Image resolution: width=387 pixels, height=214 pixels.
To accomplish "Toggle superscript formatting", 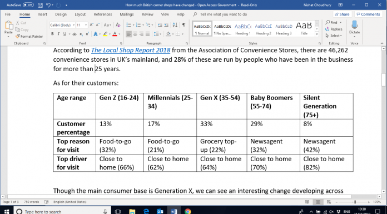I will point(87,34).
